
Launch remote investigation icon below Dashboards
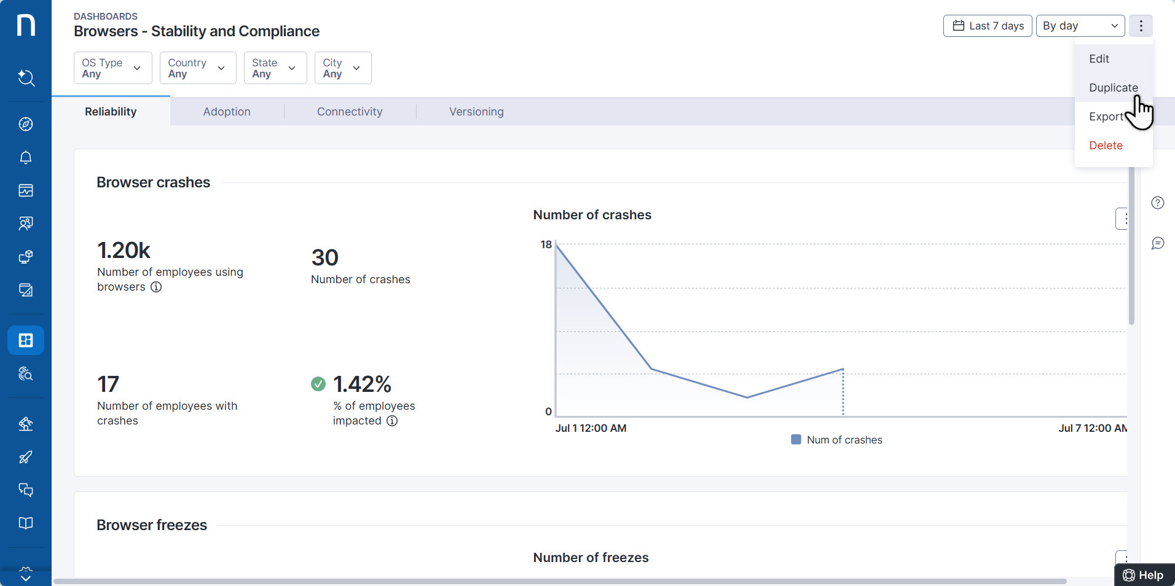point(26,374)
